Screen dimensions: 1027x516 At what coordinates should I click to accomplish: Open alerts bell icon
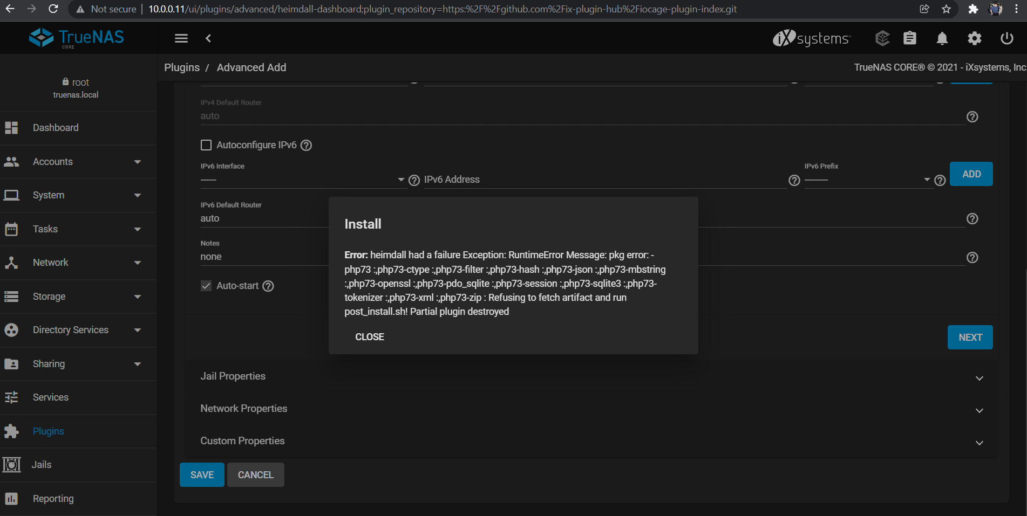pyautogui.click(x=942, y=38)
